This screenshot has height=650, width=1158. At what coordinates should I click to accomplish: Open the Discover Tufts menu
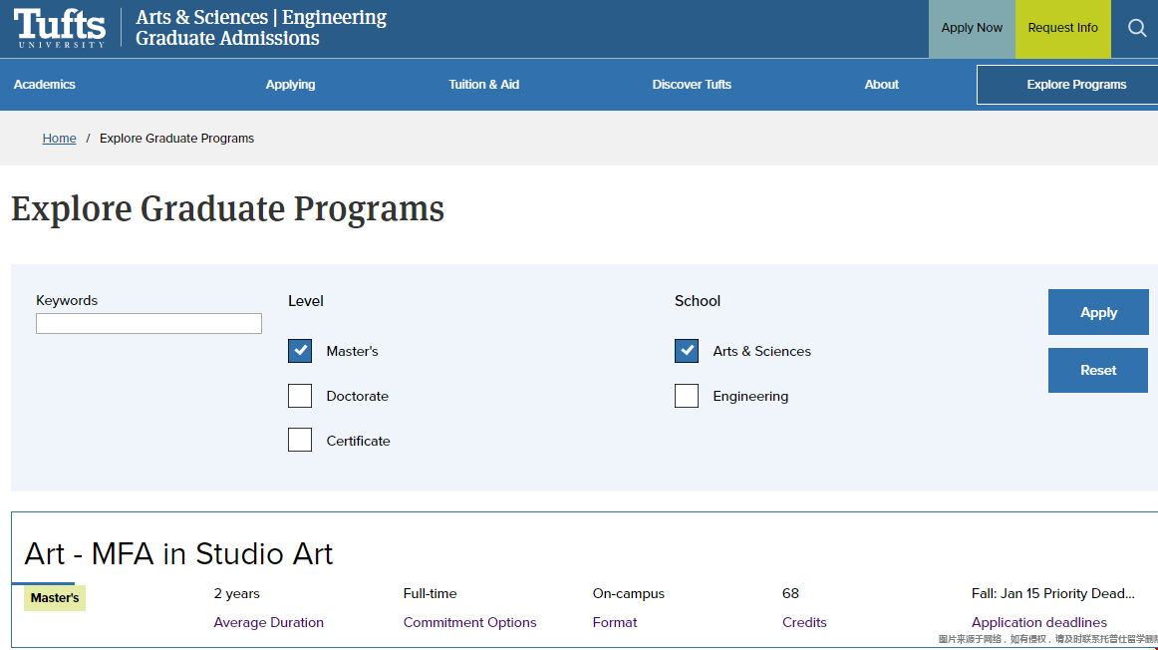(692, 84)
